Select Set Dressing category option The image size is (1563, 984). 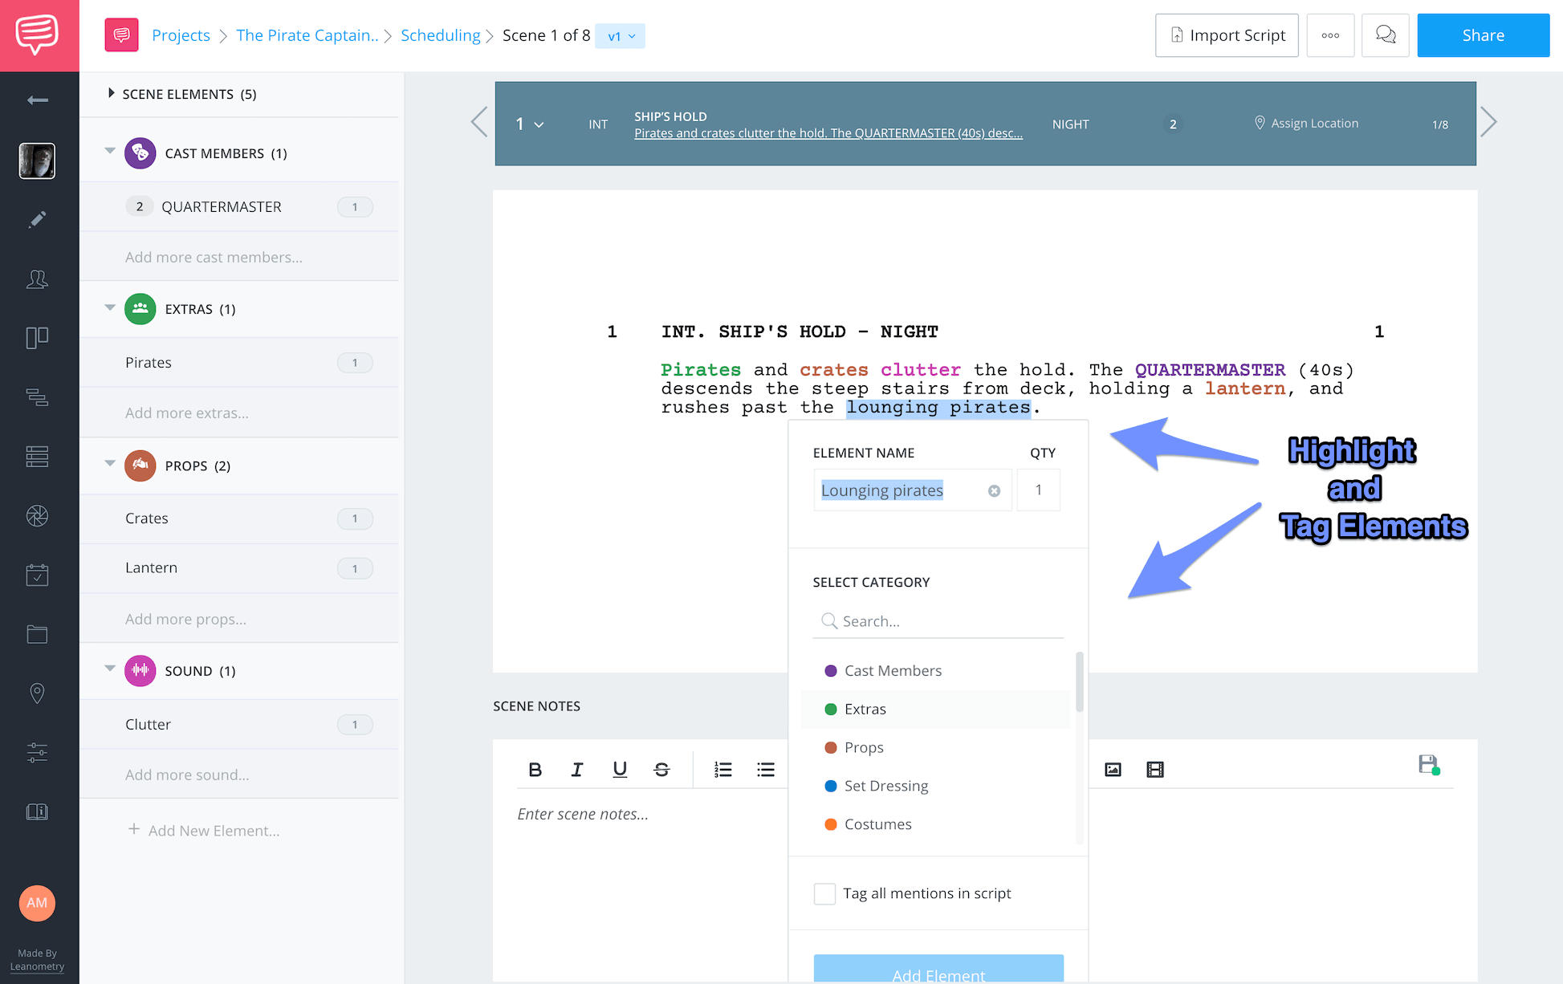coord(885,786)
